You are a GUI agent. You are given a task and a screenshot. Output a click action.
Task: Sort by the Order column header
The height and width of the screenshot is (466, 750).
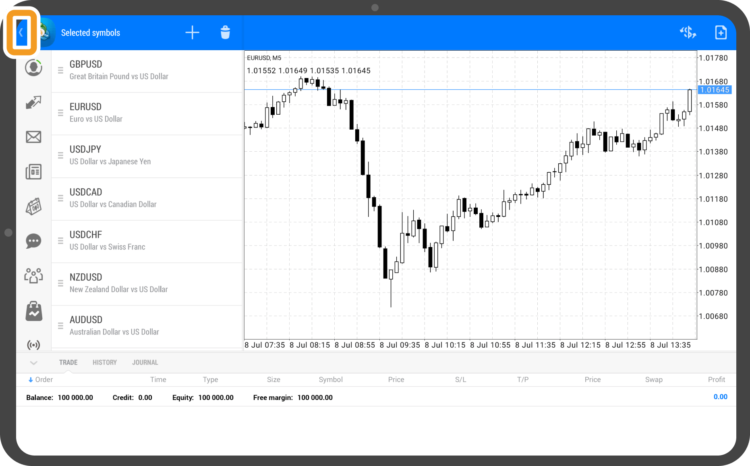[x=41, y=379]
